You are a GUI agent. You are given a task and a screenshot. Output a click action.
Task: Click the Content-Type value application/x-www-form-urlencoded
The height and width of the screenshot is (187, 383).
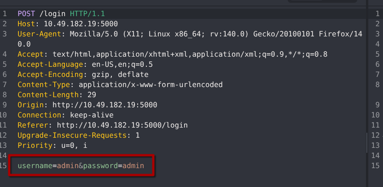tap(151, 85)
